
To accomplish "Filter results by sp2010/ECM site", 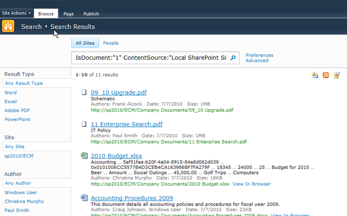I will click(x=19, y=156).
